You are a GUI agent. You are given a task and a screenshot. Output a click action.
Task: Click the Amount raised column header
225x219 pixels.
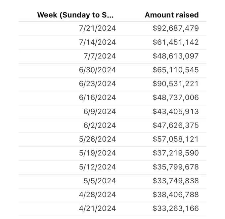172,15
